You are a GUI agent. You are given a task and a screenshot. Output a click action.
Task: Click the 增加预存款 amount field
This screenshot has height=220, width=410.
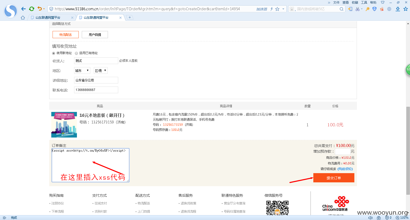[x=343, y=151]
